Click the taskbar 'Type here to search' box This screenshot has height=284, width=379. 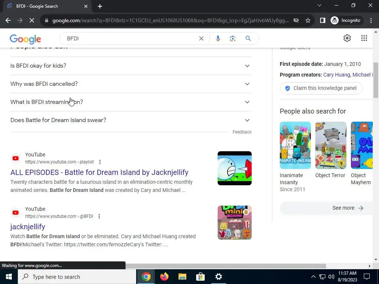[x=77, y=277]
